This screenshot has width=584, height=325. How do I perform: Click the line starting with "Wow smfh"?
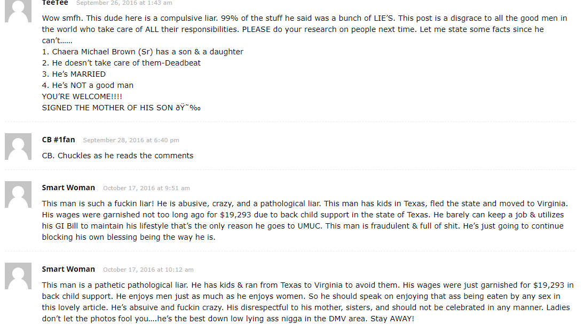point(304,18)
